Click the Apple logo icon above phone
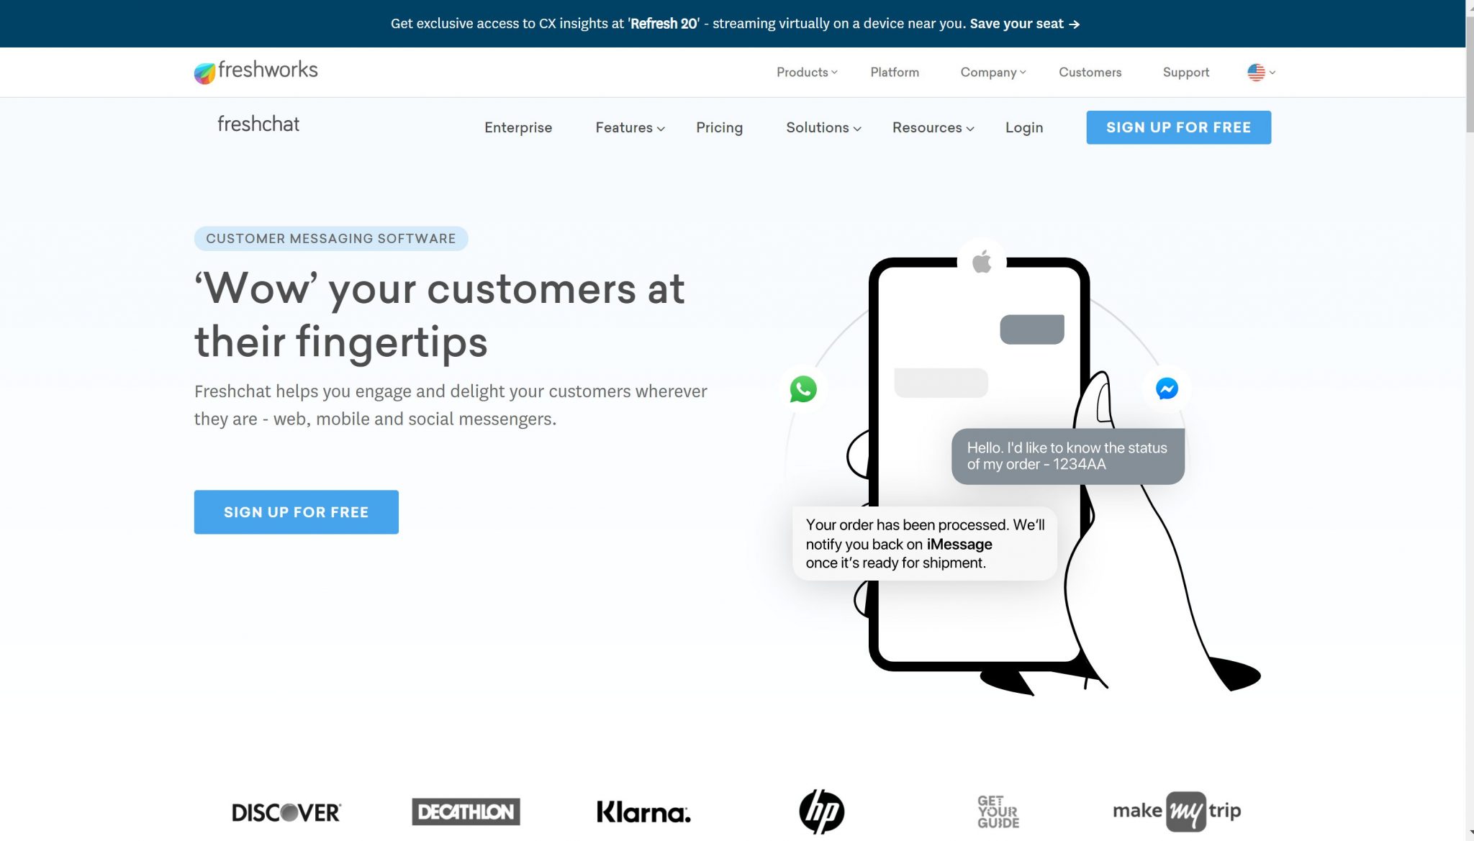1474x841 pixels. 982,262
